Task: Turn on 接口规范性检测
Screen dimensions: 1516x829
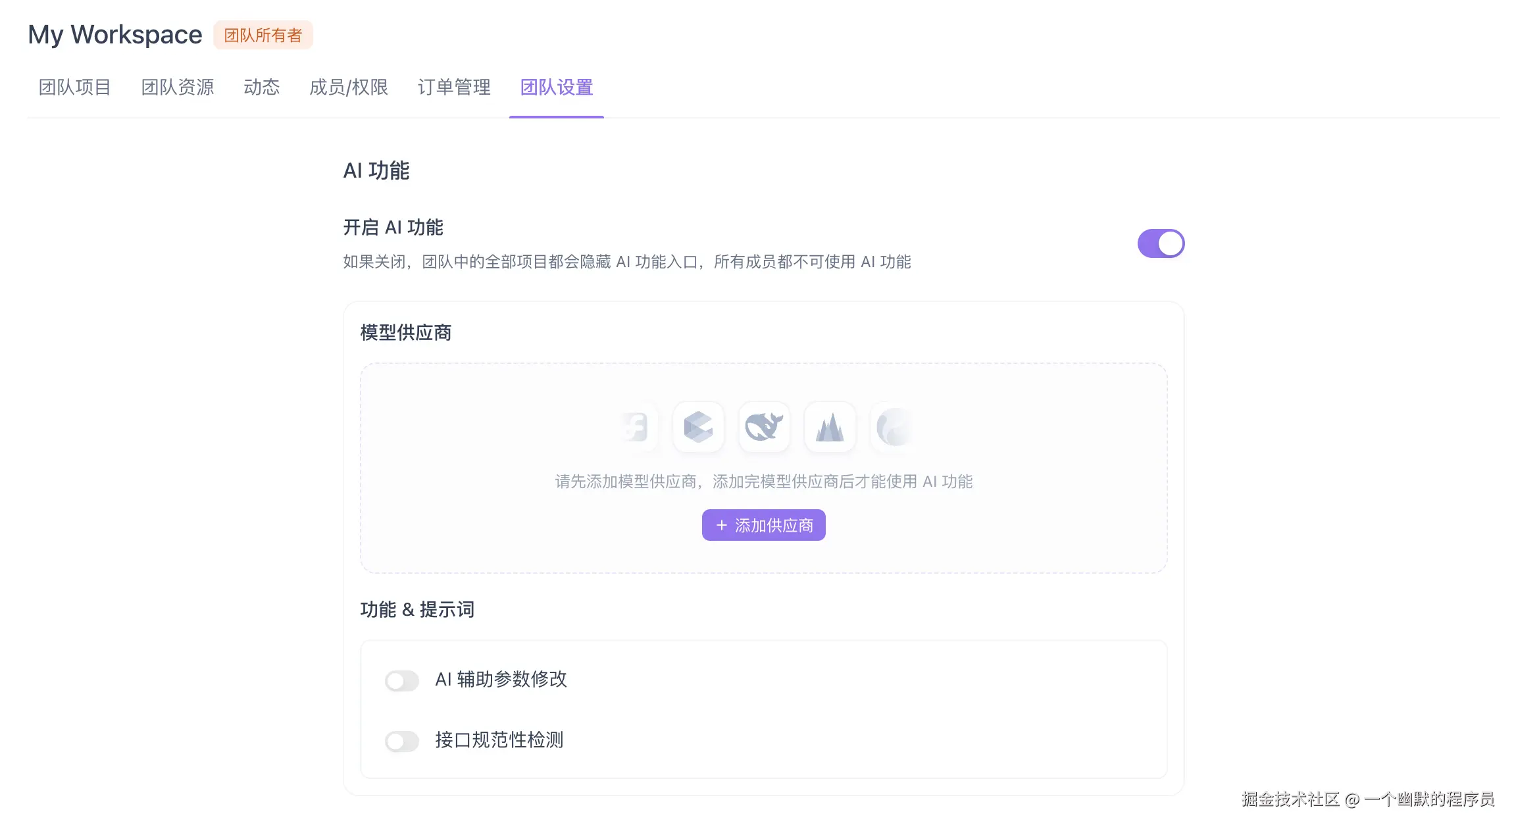Action: [x=401, y=741]
